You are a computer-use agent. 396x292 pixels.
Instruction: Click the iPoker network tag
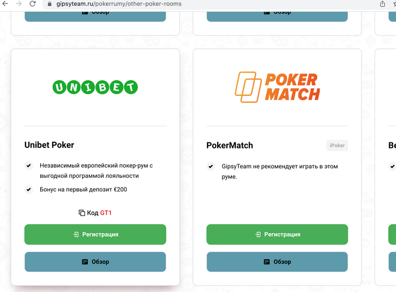point(337,146)
